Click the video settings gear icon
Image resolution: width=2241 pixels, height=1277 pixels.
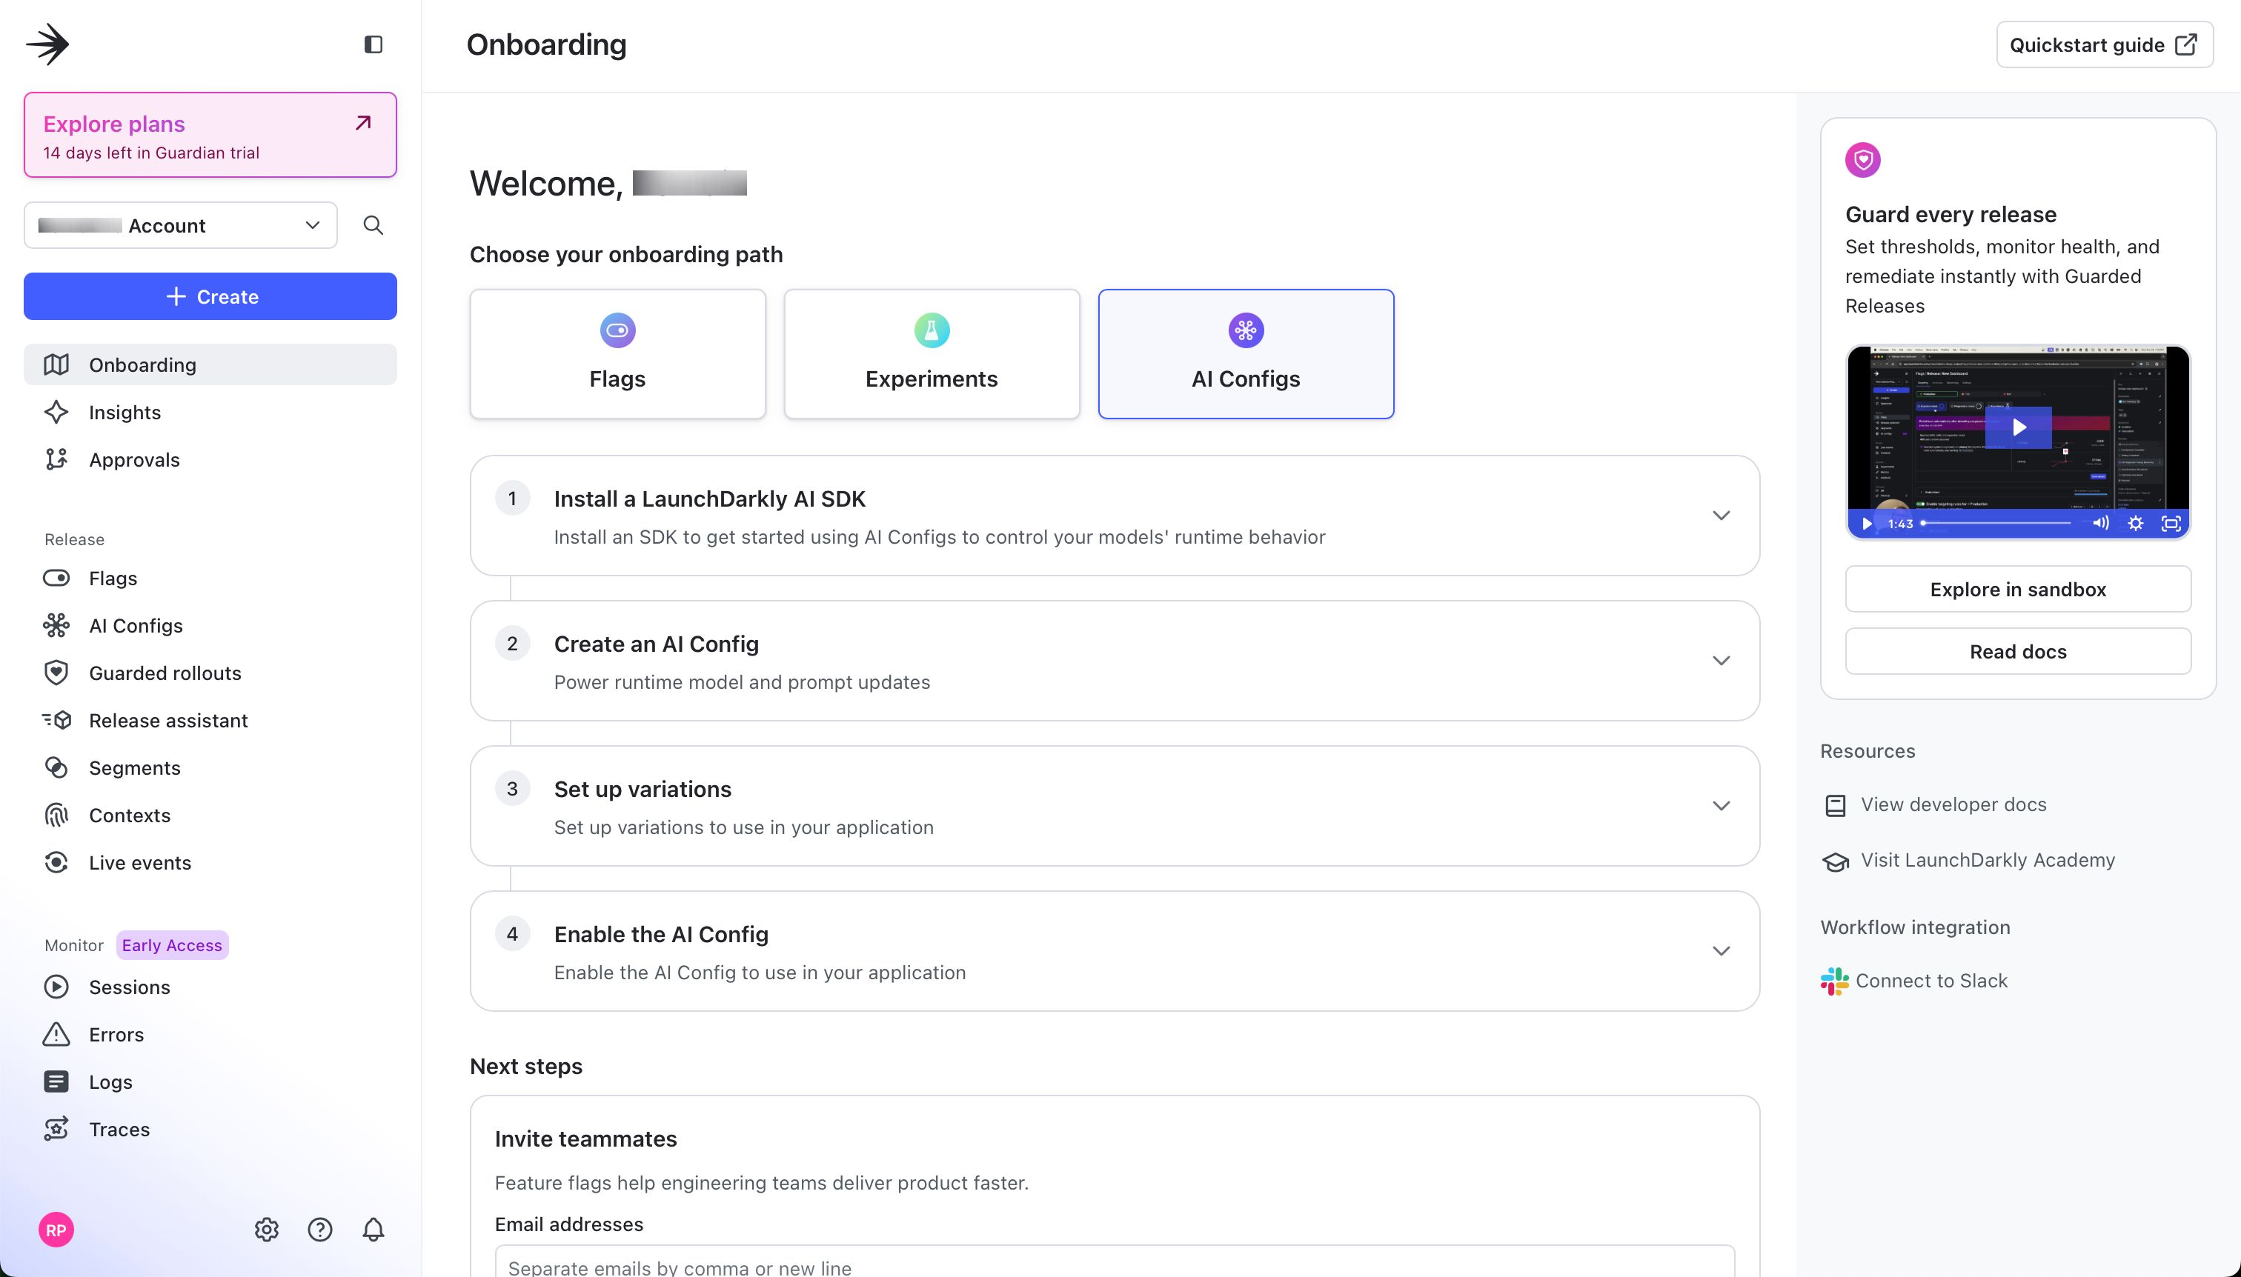[2136, 524]
